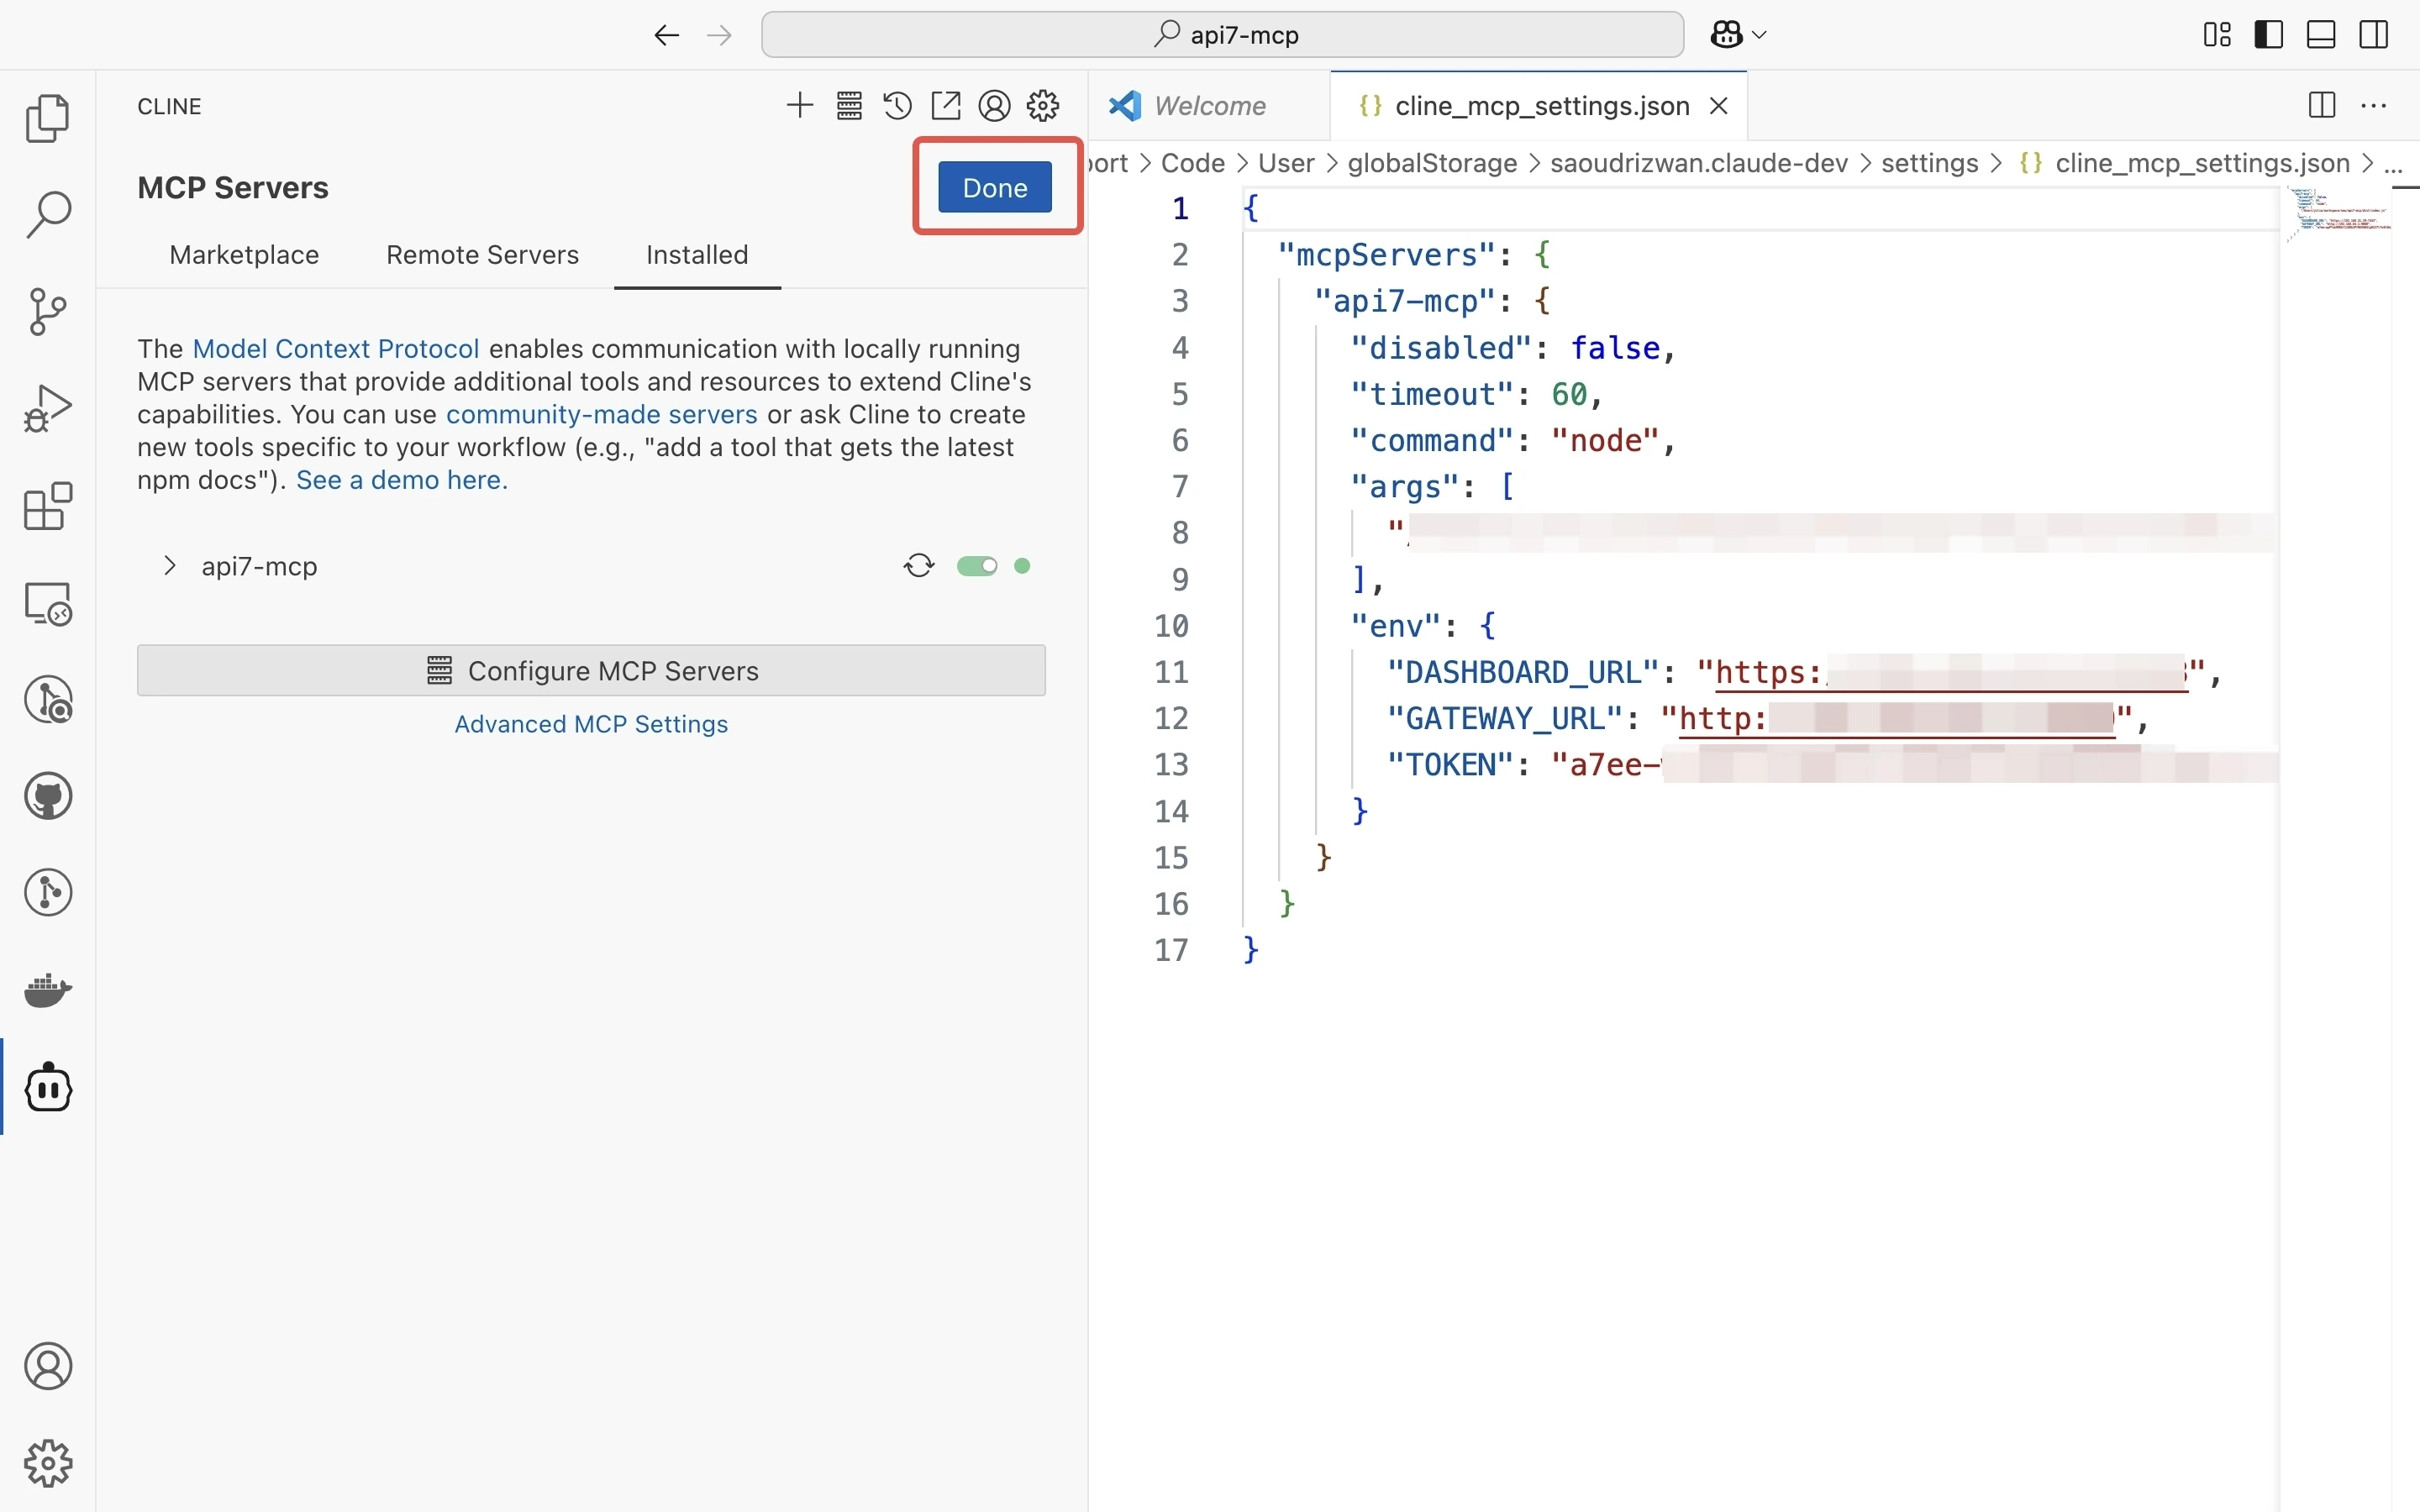This screenshot has height=1512, width=2420.
Task: Split the editor to the right
Action: [2322, 105]
